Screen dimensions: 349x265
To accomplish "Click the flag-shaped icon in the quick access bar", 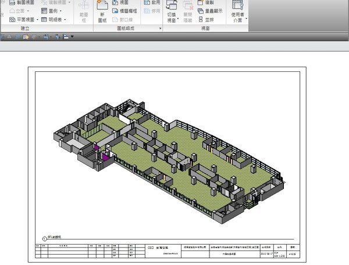I will (x=66, y=37).
